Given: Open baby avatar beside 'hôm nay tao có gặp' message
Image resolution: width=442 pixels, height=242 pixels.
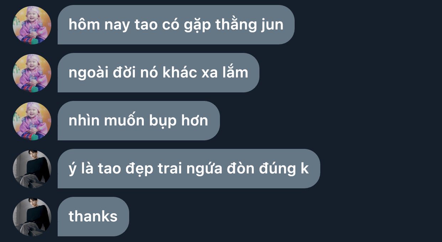Looking at the screenshot, I should [x=32, y=25].
